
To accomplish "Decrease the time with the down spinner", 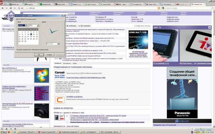I will [58, 44].
